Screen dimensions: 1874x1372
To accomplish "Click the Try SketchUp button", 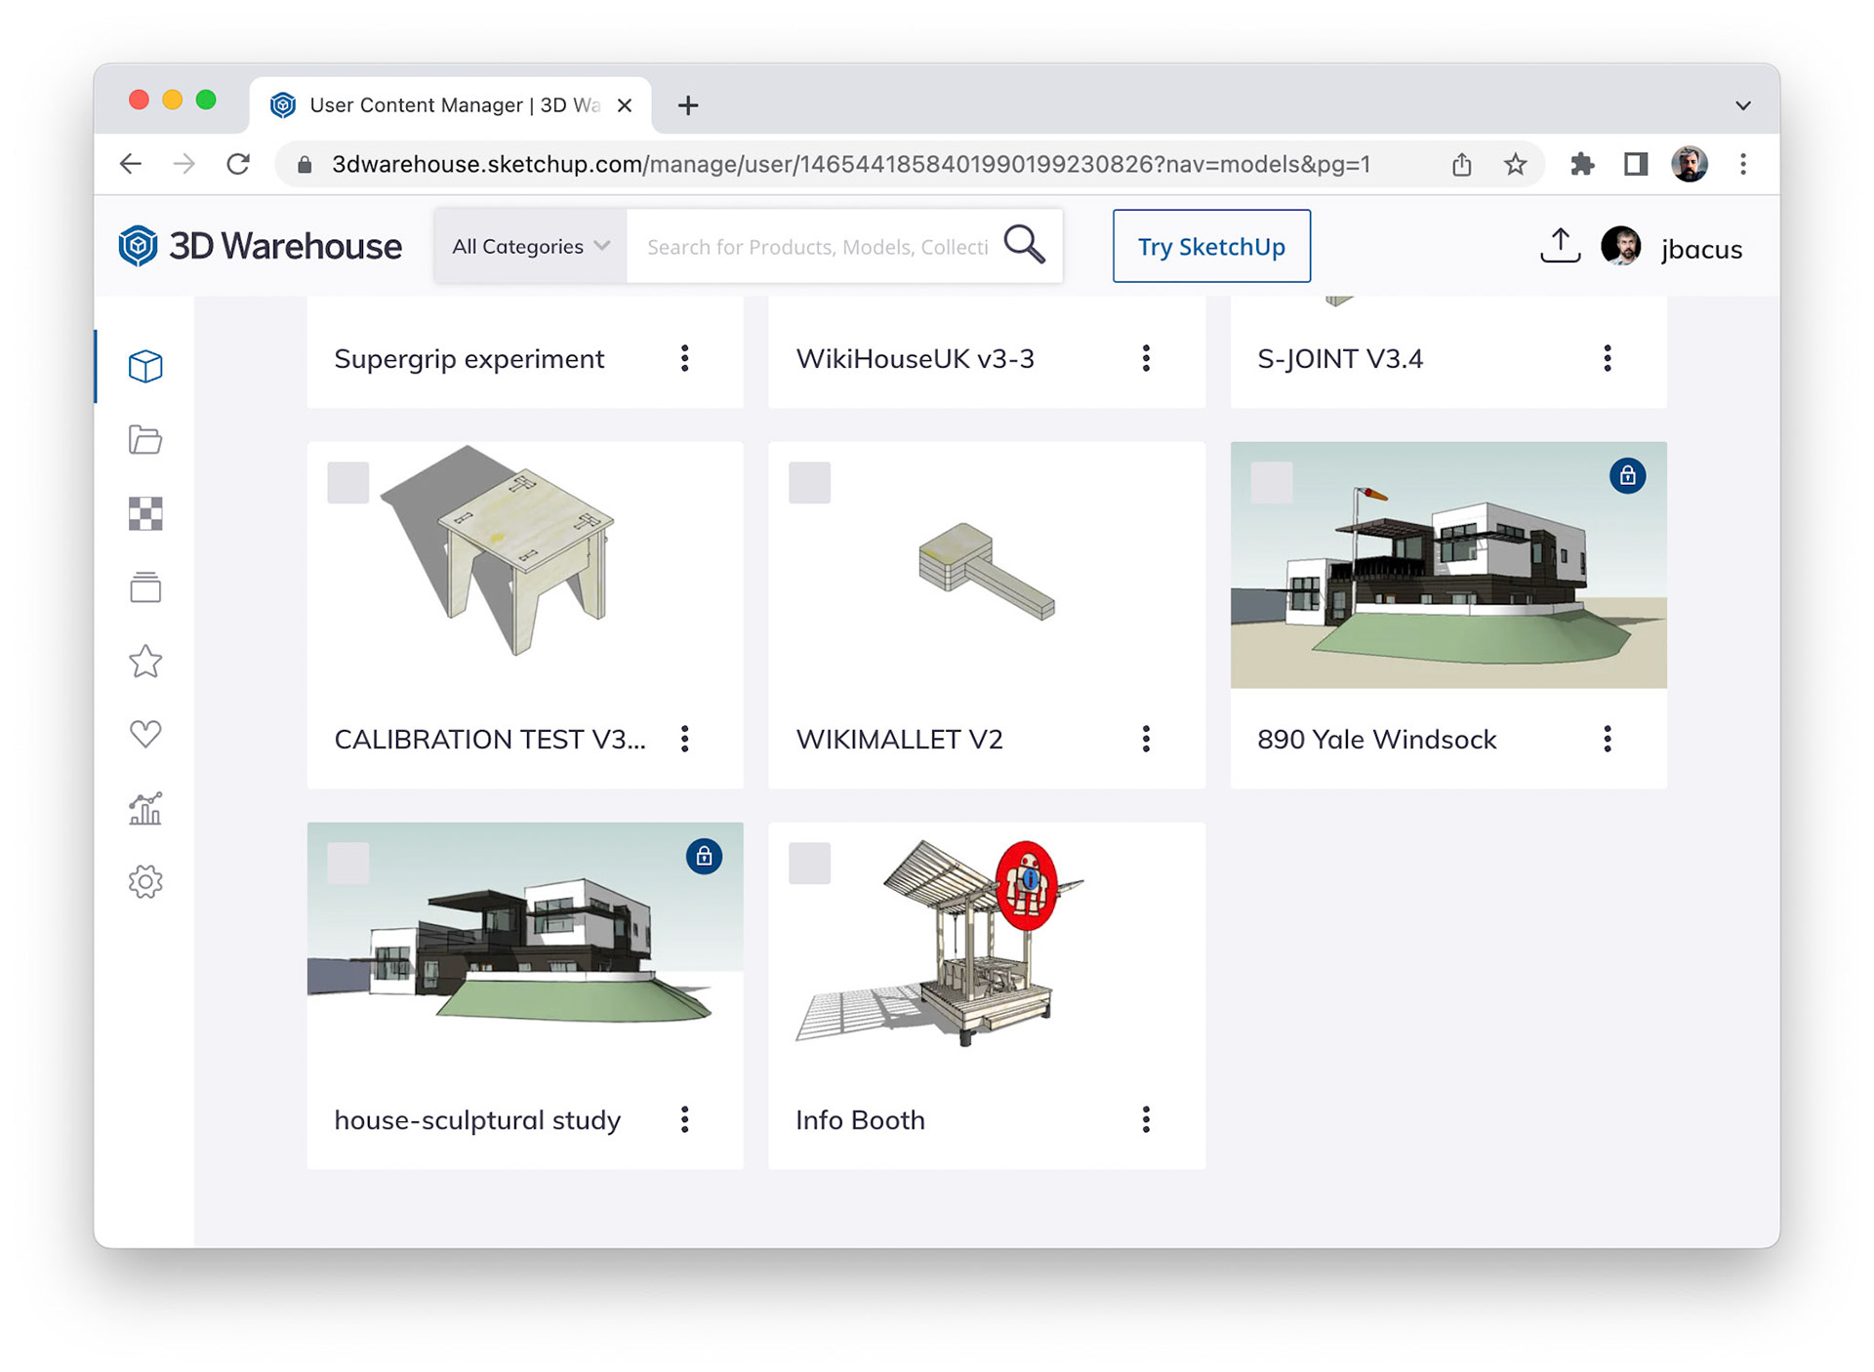I will click(x=1210, y=247).
